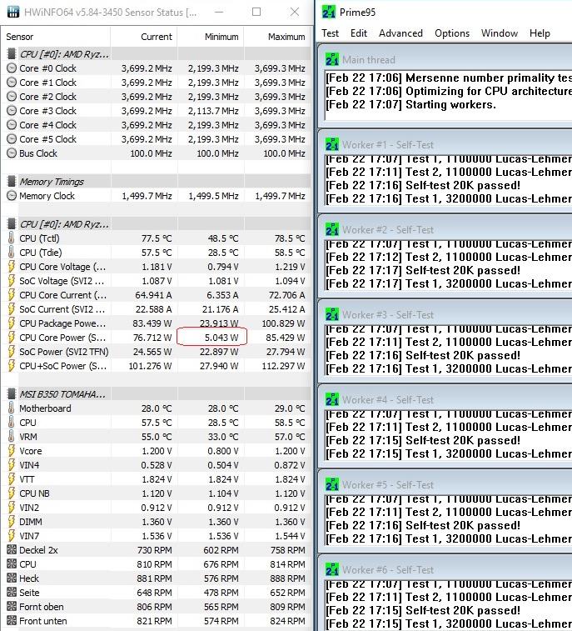The height and width of the screenshot is (631, 572).
Task: Click the Main thread title bar
Action: coord(445,59)
